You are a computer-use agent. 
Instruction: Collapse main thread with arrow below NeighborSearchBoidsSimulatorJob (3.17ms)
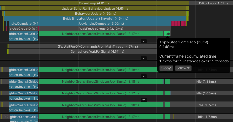click(144, 41)
